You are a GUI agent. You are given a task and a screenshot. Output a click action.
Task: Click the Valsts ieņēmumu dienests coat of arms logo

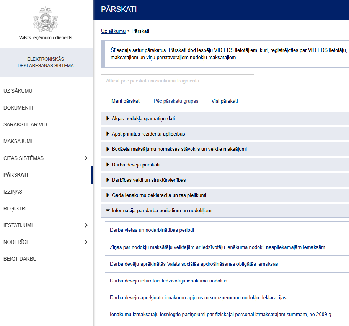coord(46,19)
